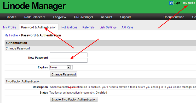Click the Status label
The height and width of the screenshot is (103, 196).
coord(44,93)
